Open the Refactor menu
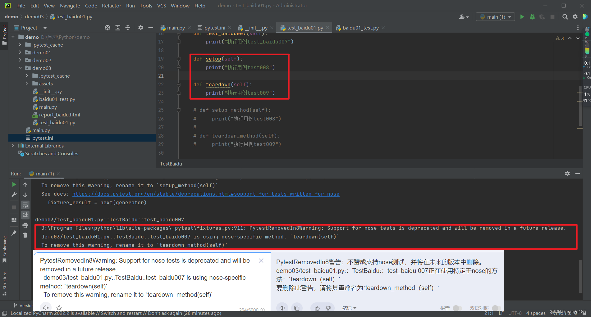 coord(111,6)
